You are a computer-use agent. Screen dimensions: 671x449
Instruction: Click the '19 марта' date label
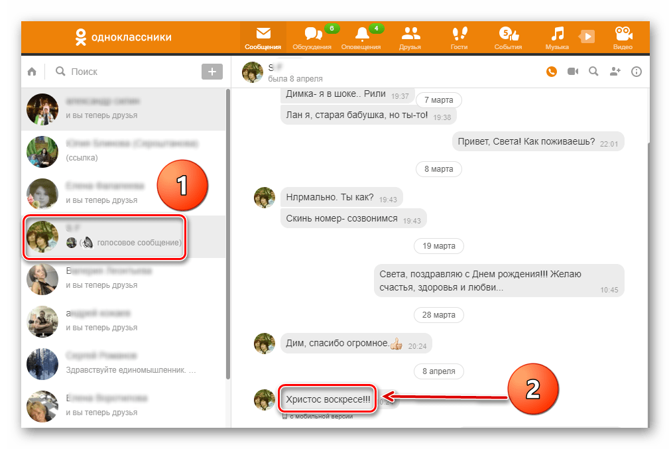(439, 246)
